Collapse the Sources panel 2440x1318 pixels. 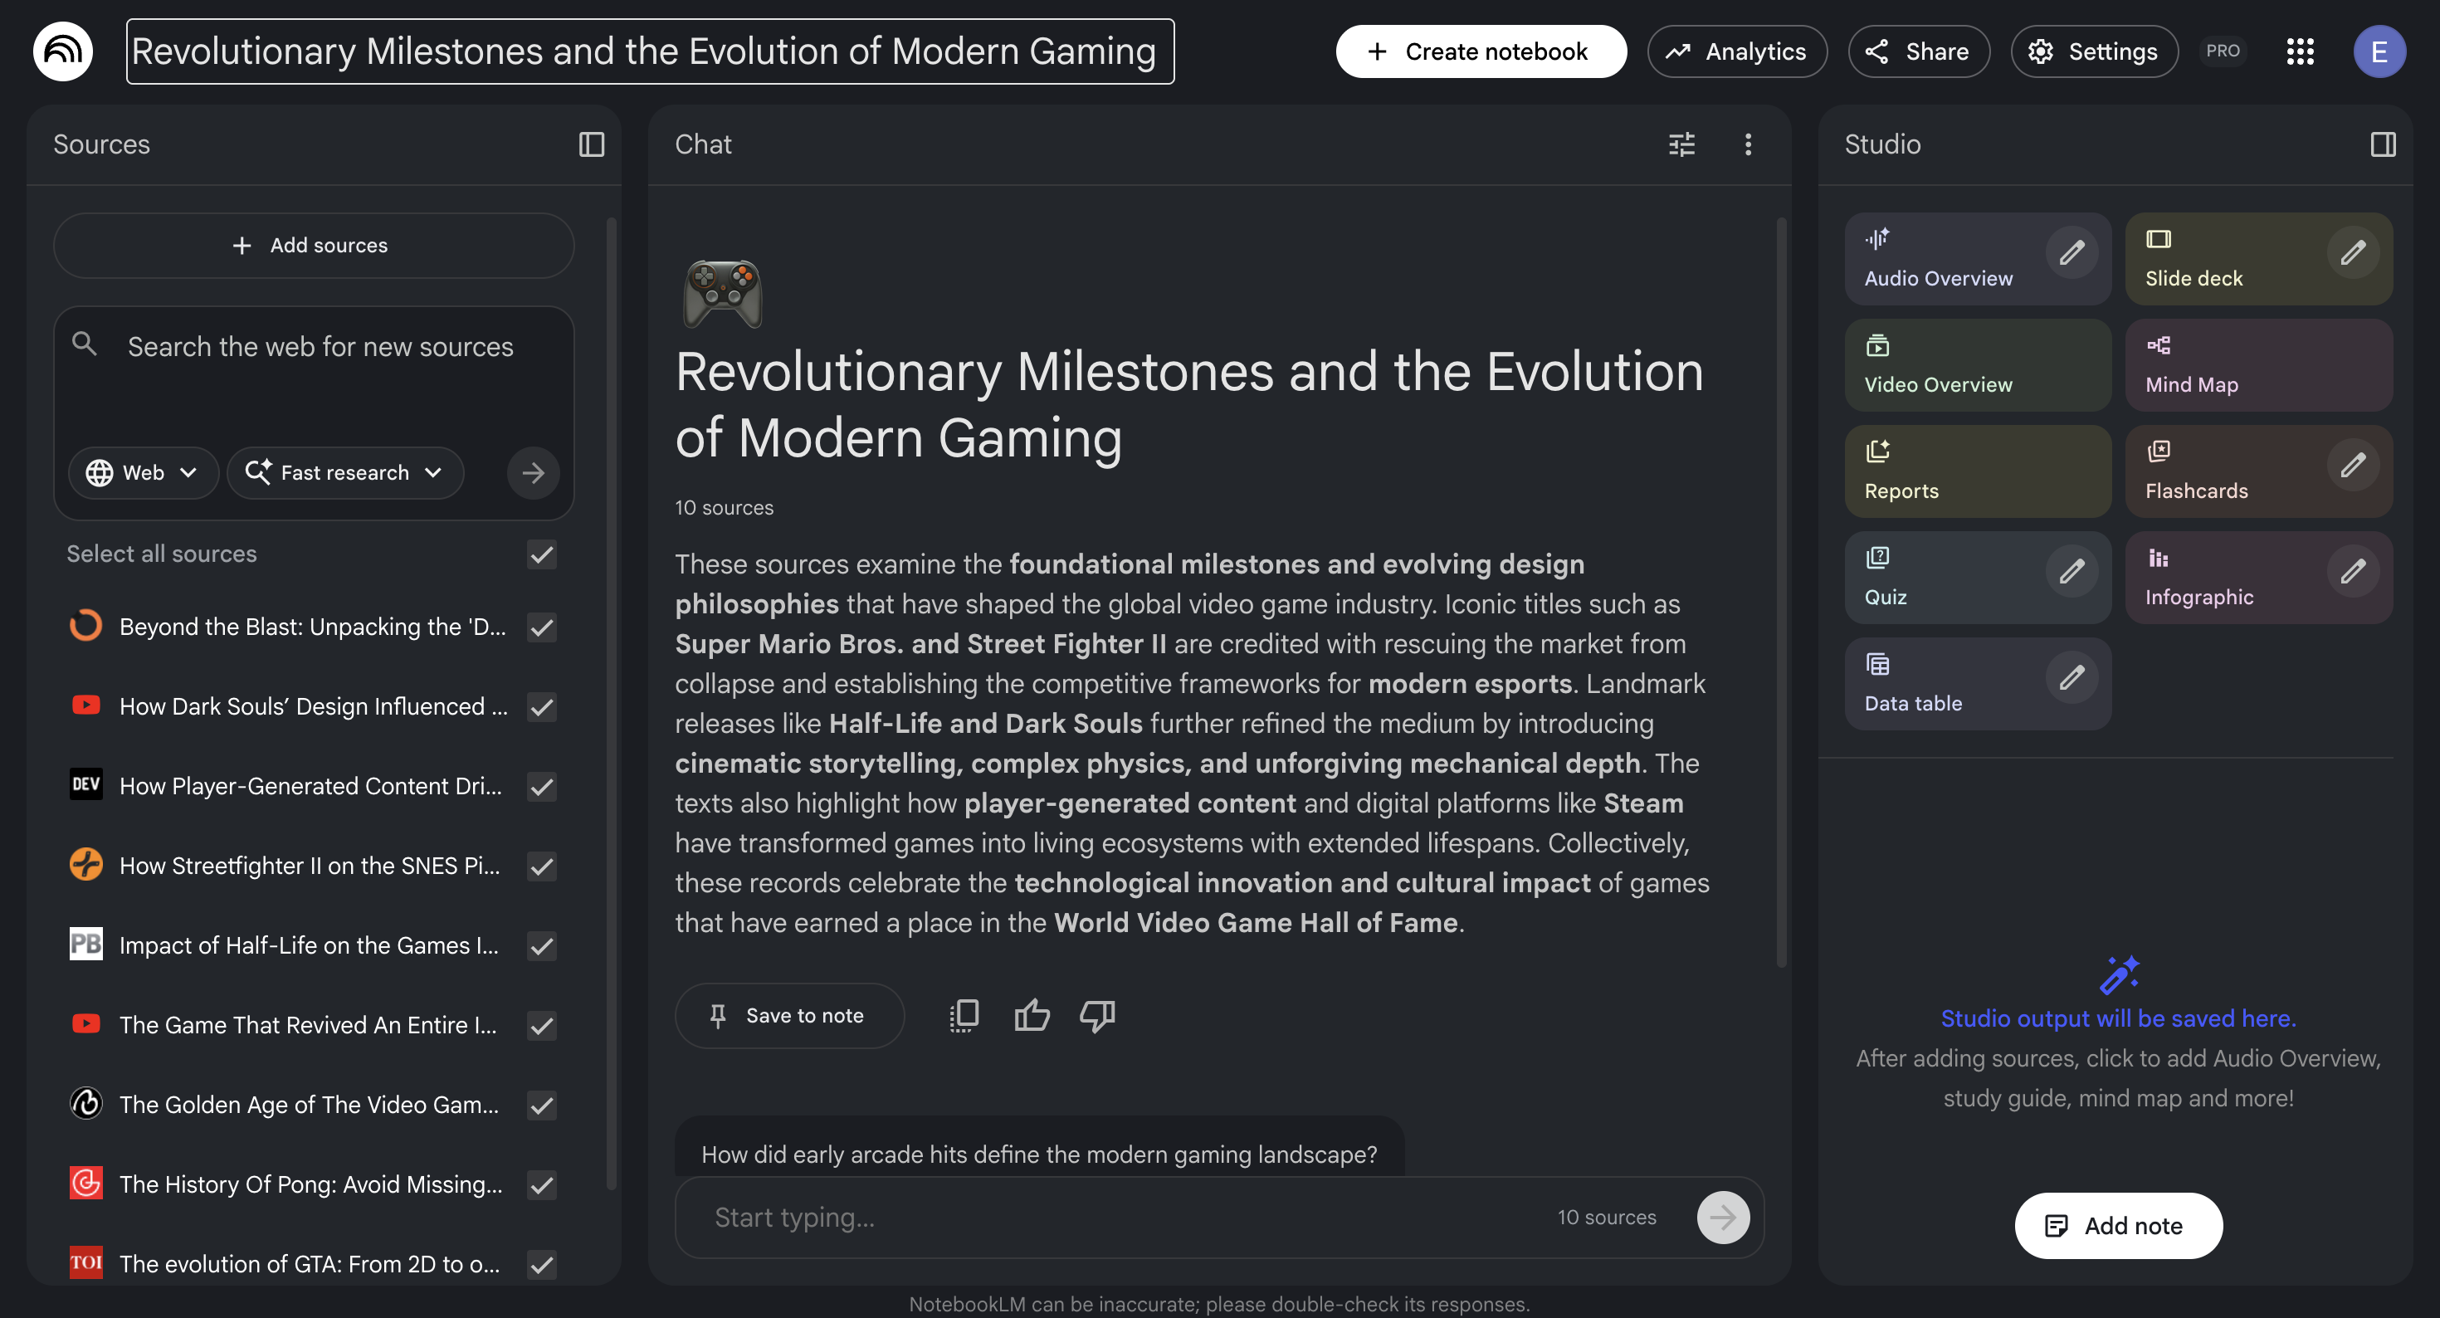[x=591, y=144]
